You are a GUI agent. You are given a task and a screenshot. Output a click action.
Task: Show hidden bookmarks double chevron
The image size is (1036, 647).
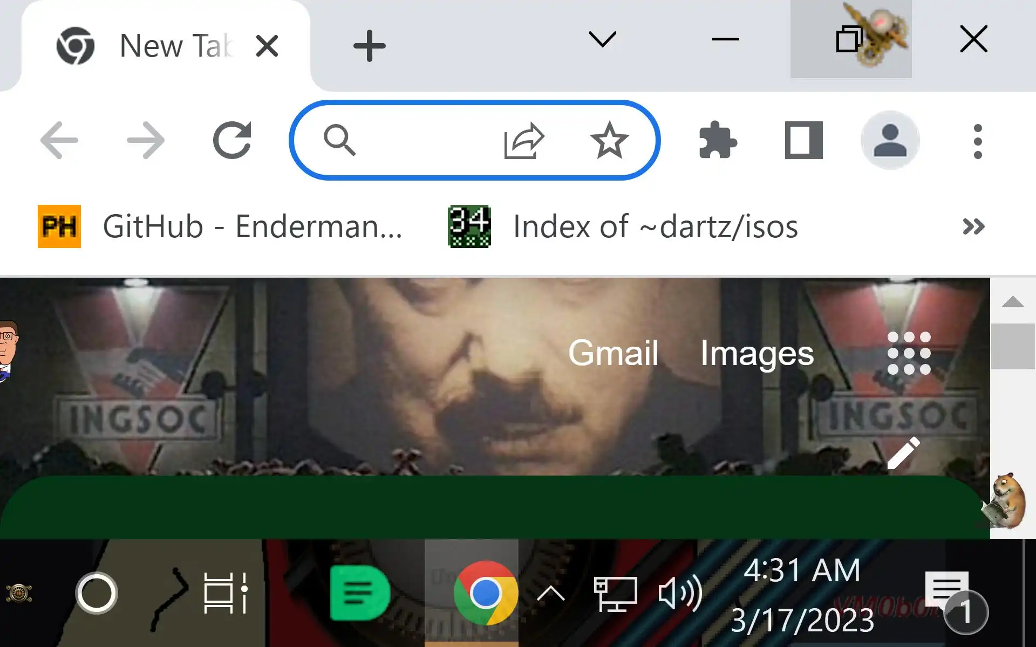point(973,226)
